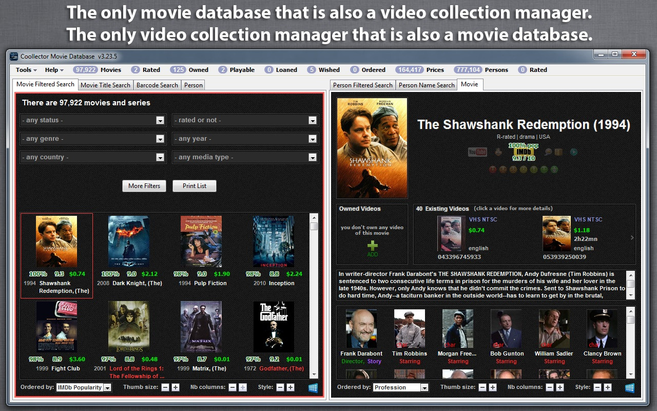Show the 164,417 Prices counter
The width and height of the screenshot is (657, 411).
click(420, 70)
